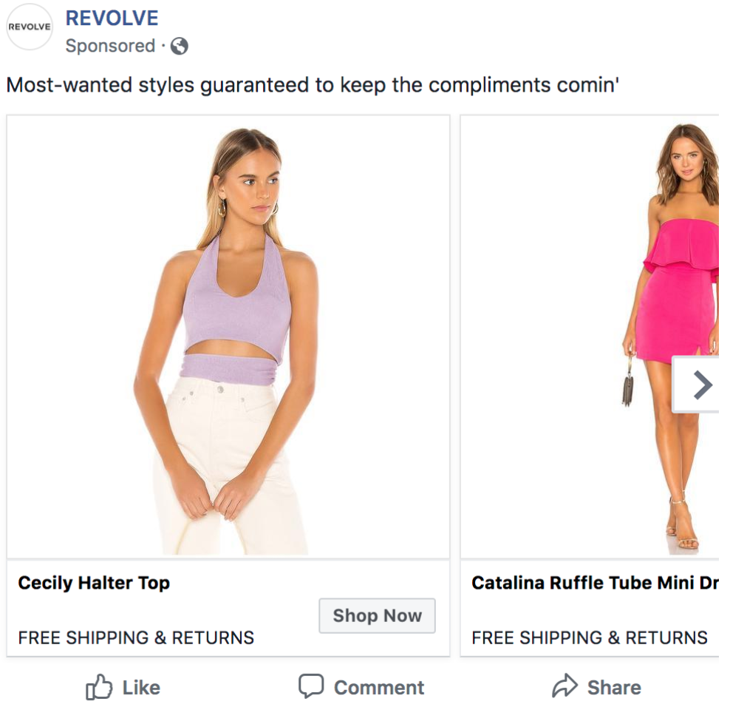
Task: Click Free Shipping & Returns under Cecily Top
Action: (136, 638)
